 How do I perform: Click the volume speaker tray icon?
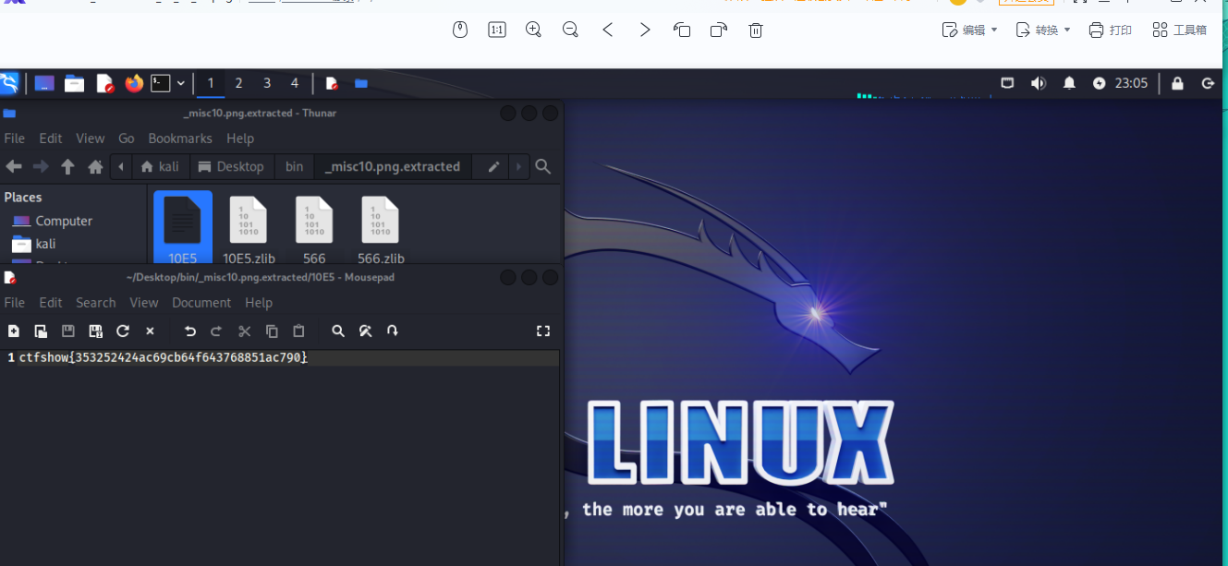tap(1038, 83)
